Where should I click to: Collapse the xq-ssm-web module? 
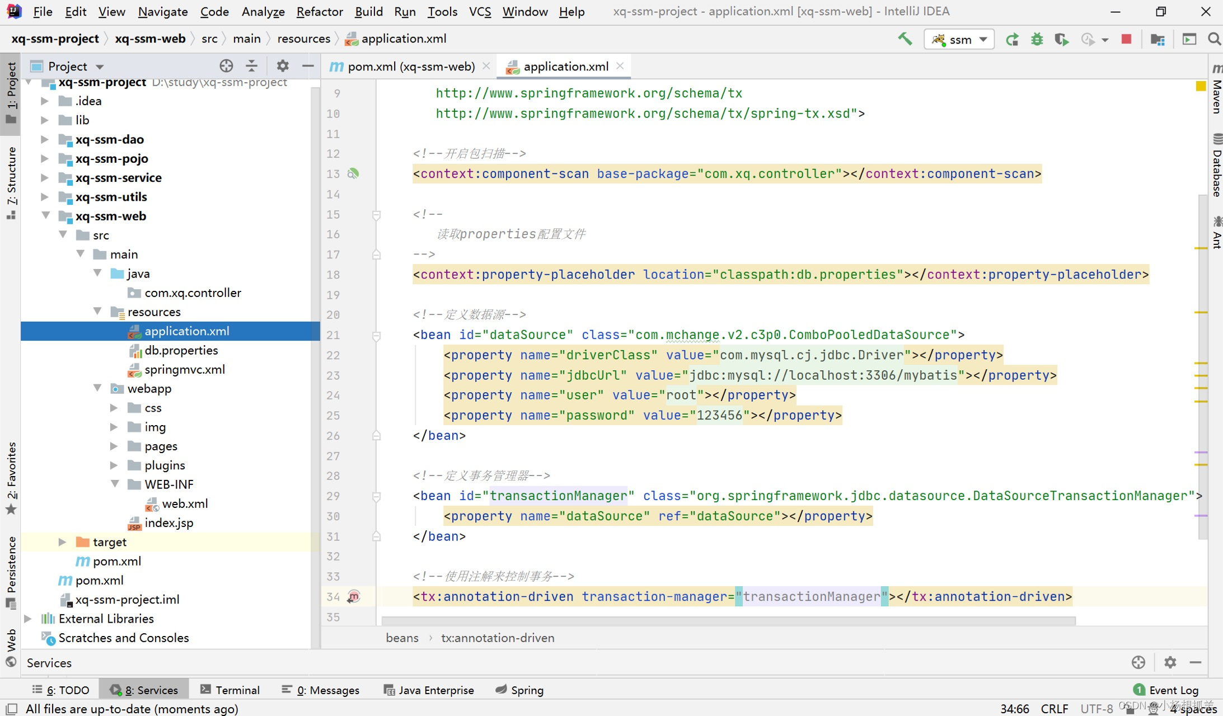[45, 216]
